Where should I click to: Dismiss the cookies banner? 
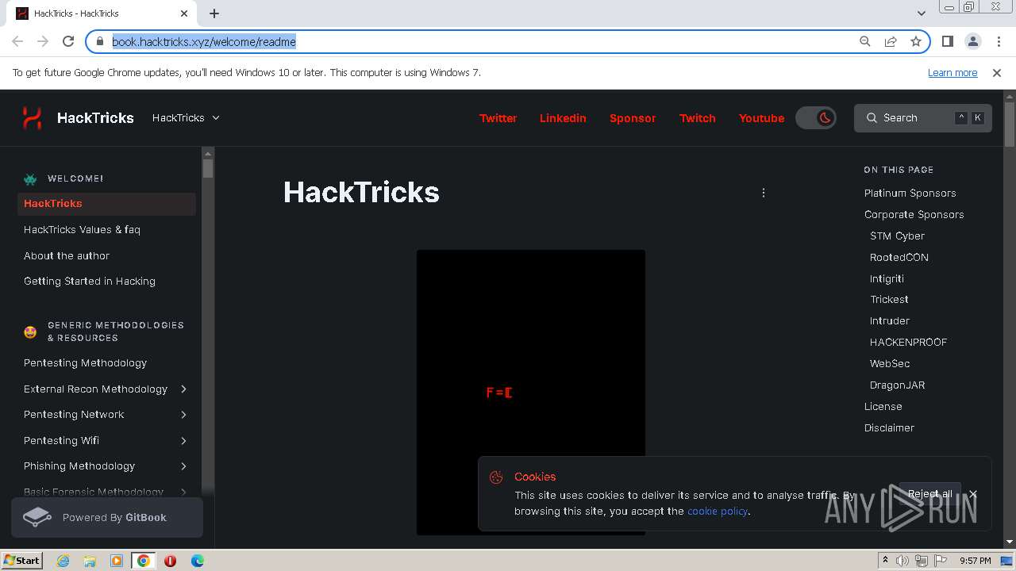pos(972,494)
